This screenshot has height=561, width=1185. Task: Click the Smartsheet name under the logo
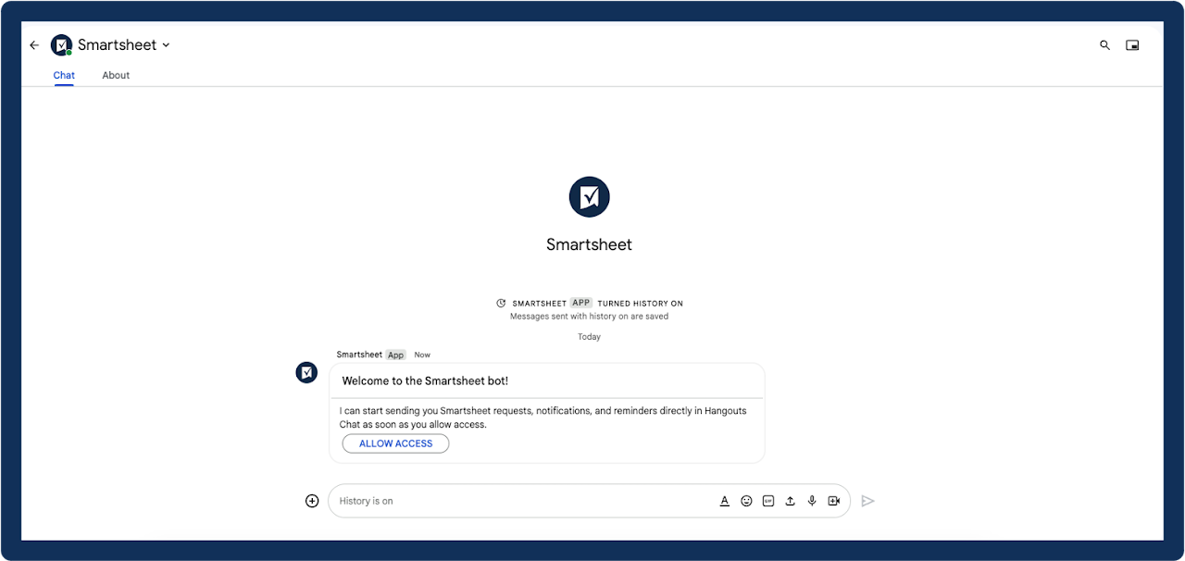tap(589, 244)
